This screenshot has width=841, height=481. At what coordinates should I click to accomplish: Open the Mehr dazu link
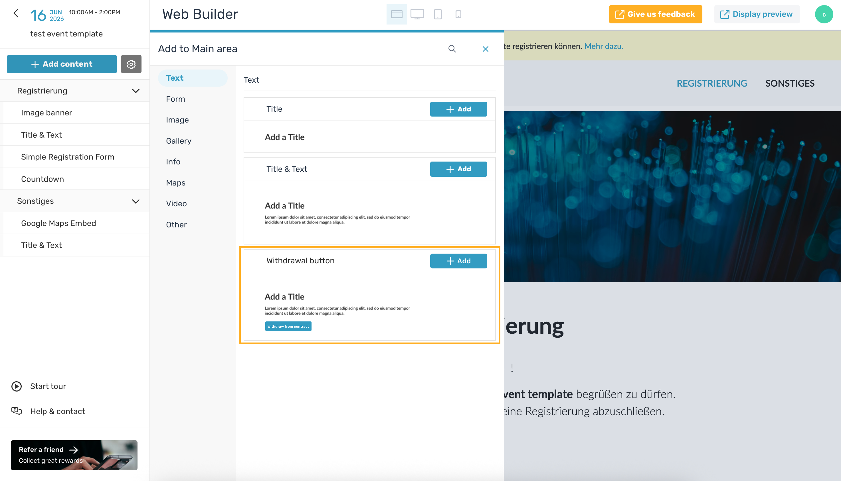tap(604, 46)
